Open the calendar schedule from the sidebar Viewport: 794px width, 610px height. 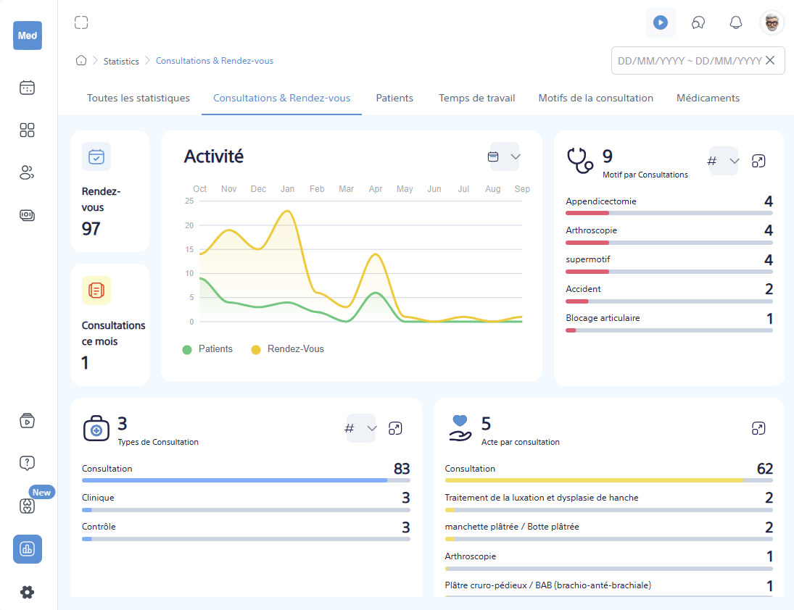(27, 87)
